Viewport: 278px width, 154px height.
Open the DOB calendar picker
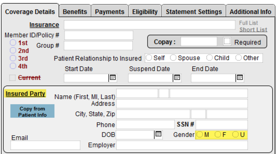click(158, 134)
